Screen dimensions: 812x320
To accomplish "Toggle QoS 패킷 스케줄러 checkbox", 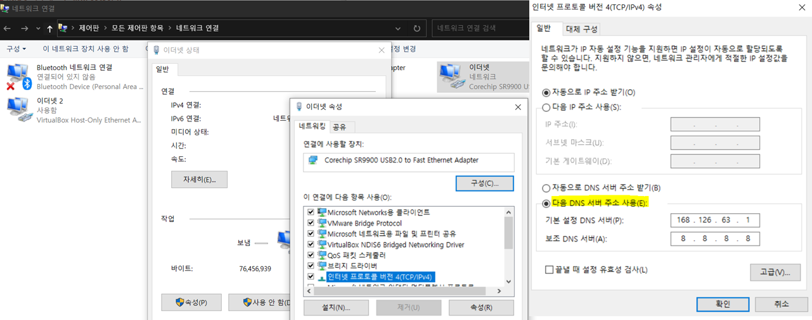I will [x=311, y=255].
